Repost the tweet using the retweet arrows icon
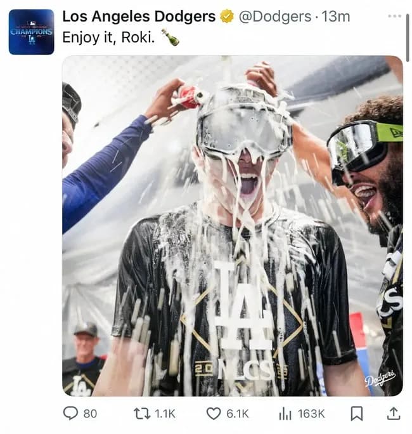Viewport: 412px width, 434px height. tap(142, 414)
